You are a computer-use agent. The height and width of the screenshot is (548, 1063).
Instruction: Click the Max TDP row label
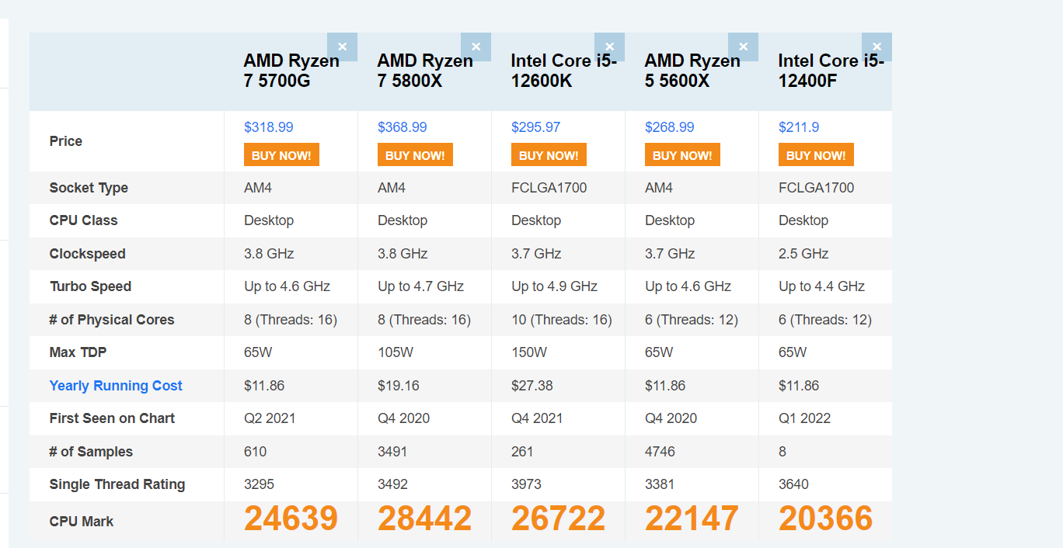tap(78, 352)
